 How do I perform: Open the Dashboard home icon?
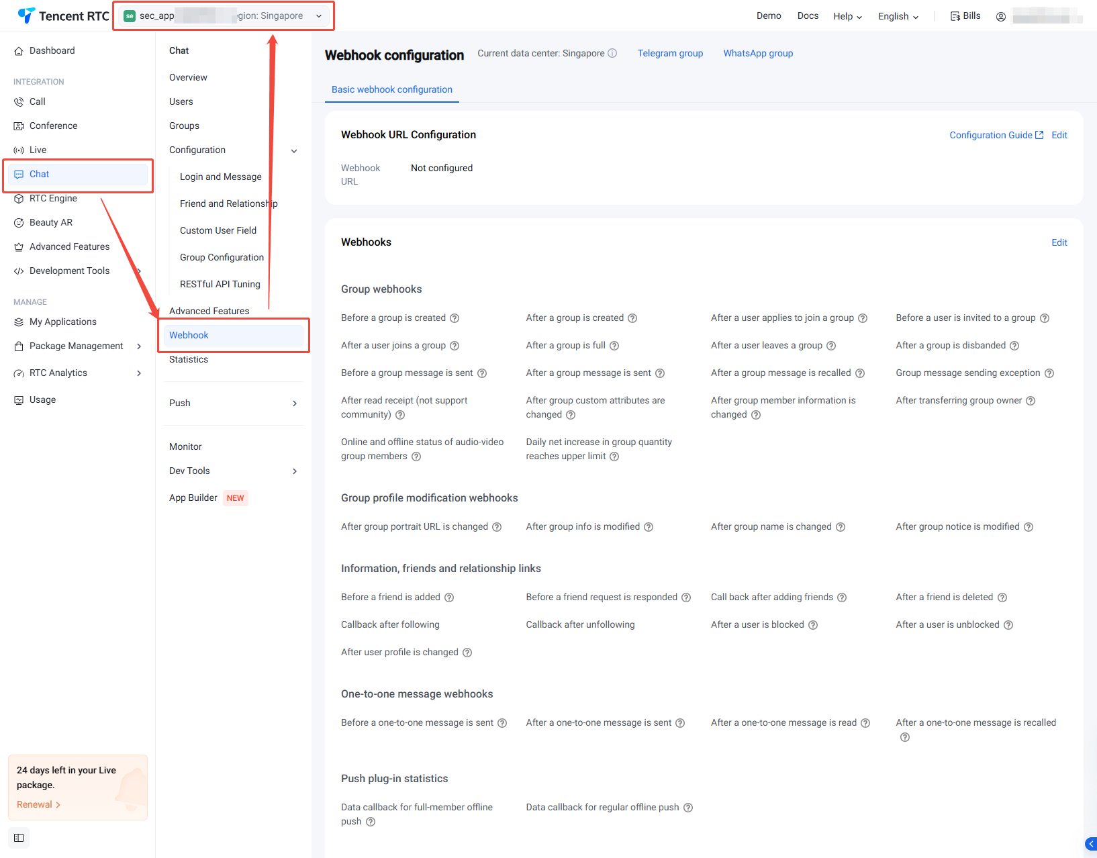coord(19,51)
